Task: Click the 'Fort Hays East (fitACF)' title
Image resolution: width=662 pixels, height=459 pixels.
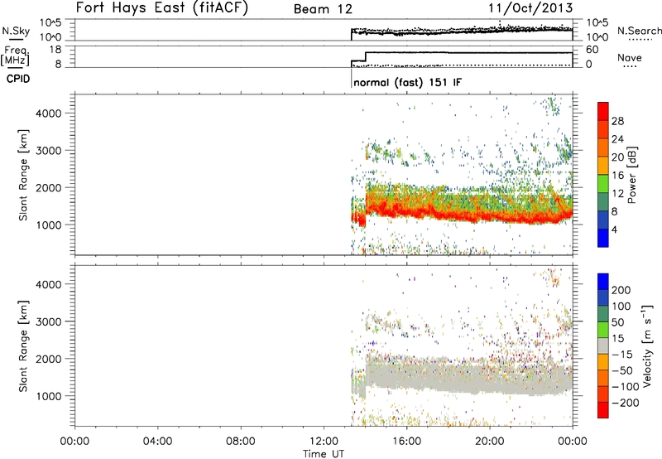Action: click(x=161, y=7)
